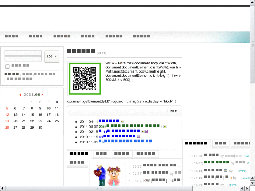Open fourth item in top navigation bar
Viewport: 255px width, 191px height.
coord(88,36)
